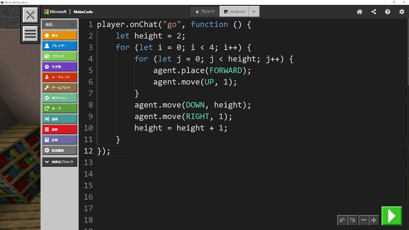This screenshot has height=230, width=409.
Task: Close the code builder with X button
Action: pos(30,15)
